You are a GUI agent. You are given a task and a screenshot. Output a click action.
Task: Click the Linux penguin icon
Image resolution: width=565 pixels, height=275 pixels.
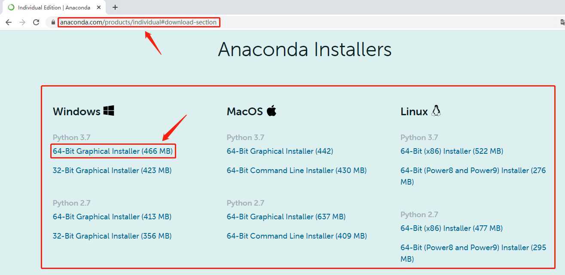tap(437, 111)
